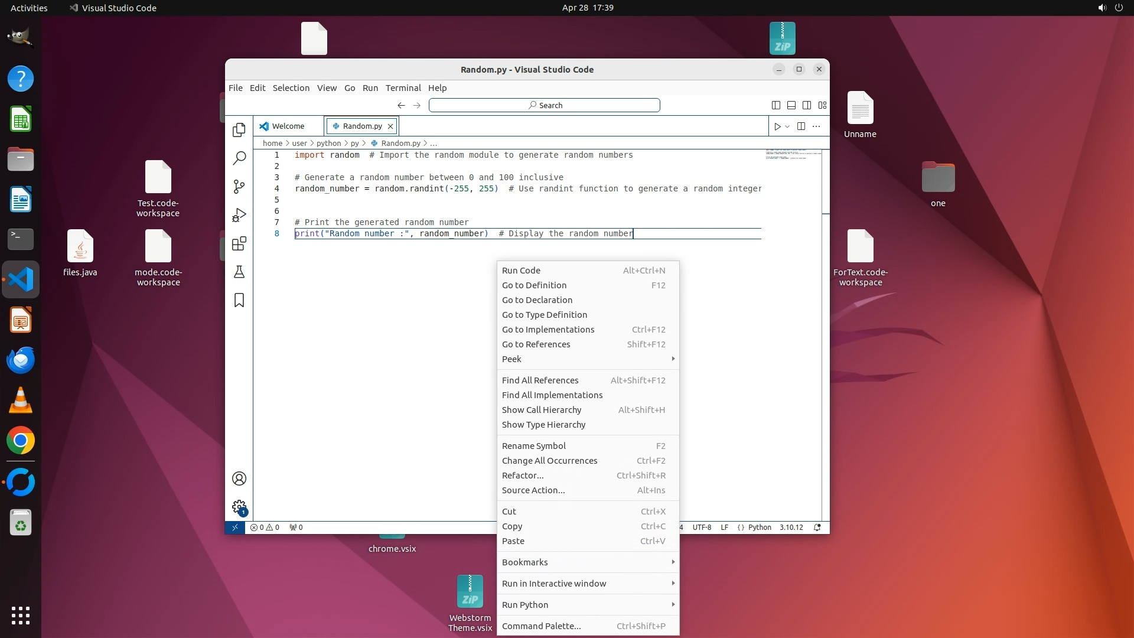Click the Manage gear icon
The width and height of the screenshot is (1134, 638).
tap(239, 507)
